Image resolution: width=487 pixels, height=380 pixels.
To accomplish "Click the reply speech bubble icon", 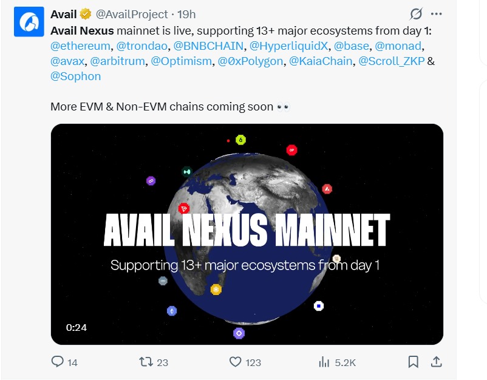I will click(58, 362).
